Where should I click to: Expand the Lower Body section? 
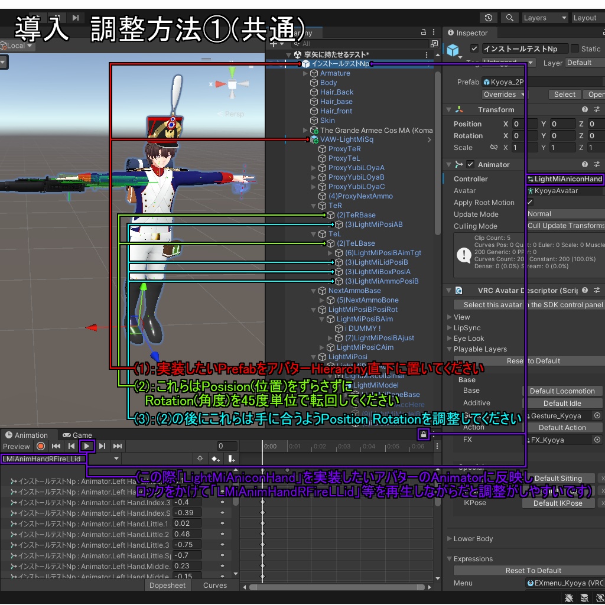449,539
